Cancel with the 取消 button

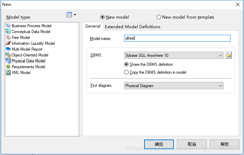click(x=192, y=144)
